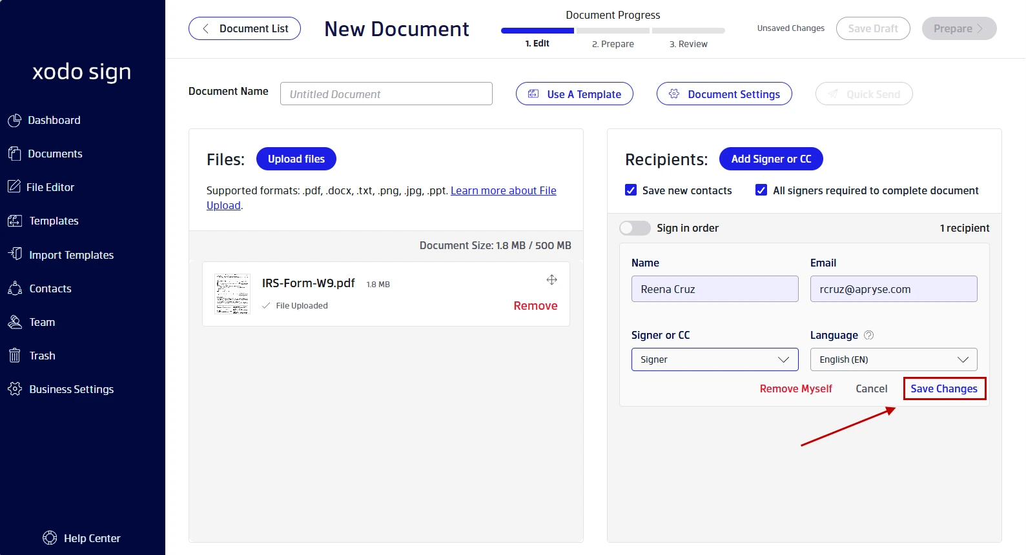This screenshot has height=555, width=1026.
Task: Open Document Settings
Action: (x=724, y=94)
